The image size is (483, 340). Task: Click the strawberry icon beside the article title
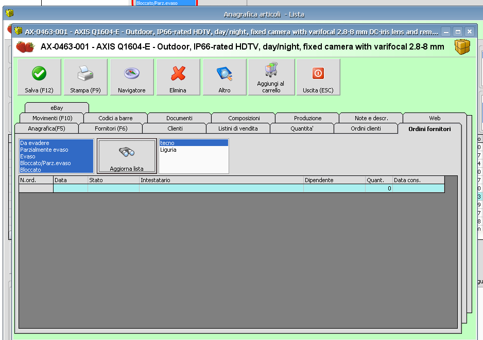(25, 47)
